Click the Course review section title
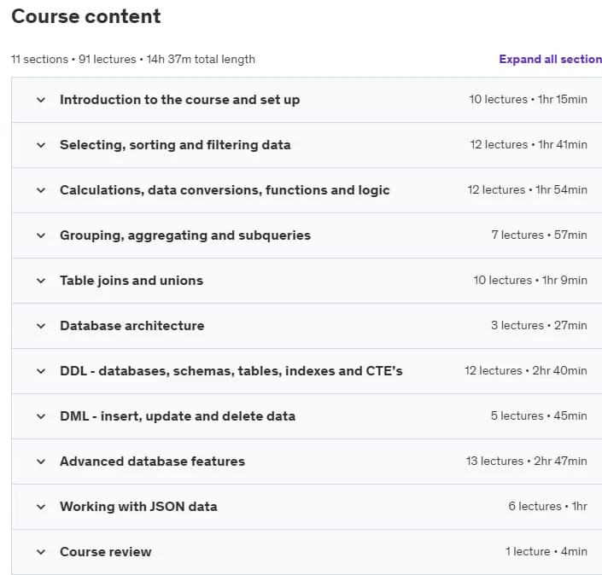The image size is (602, 575). coord(106,552)
